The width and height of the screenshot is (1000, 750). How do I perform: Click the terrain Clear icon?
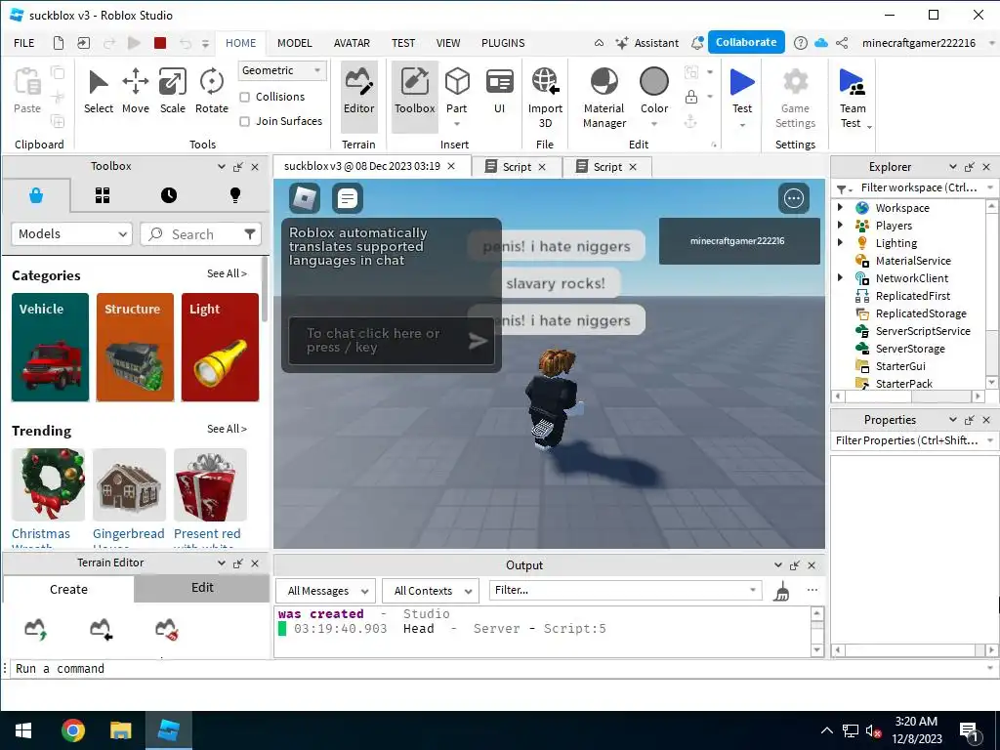point(167,629)
